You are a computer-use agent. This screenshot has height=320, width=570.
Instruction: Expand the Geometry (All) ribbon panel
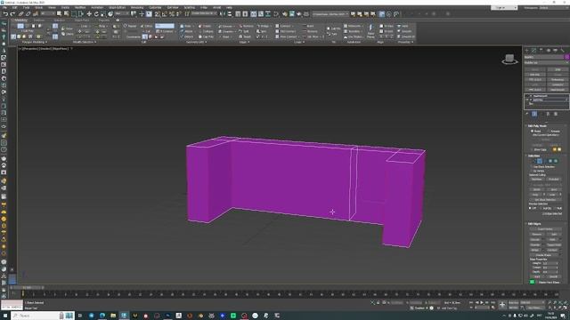click(196, 42)
